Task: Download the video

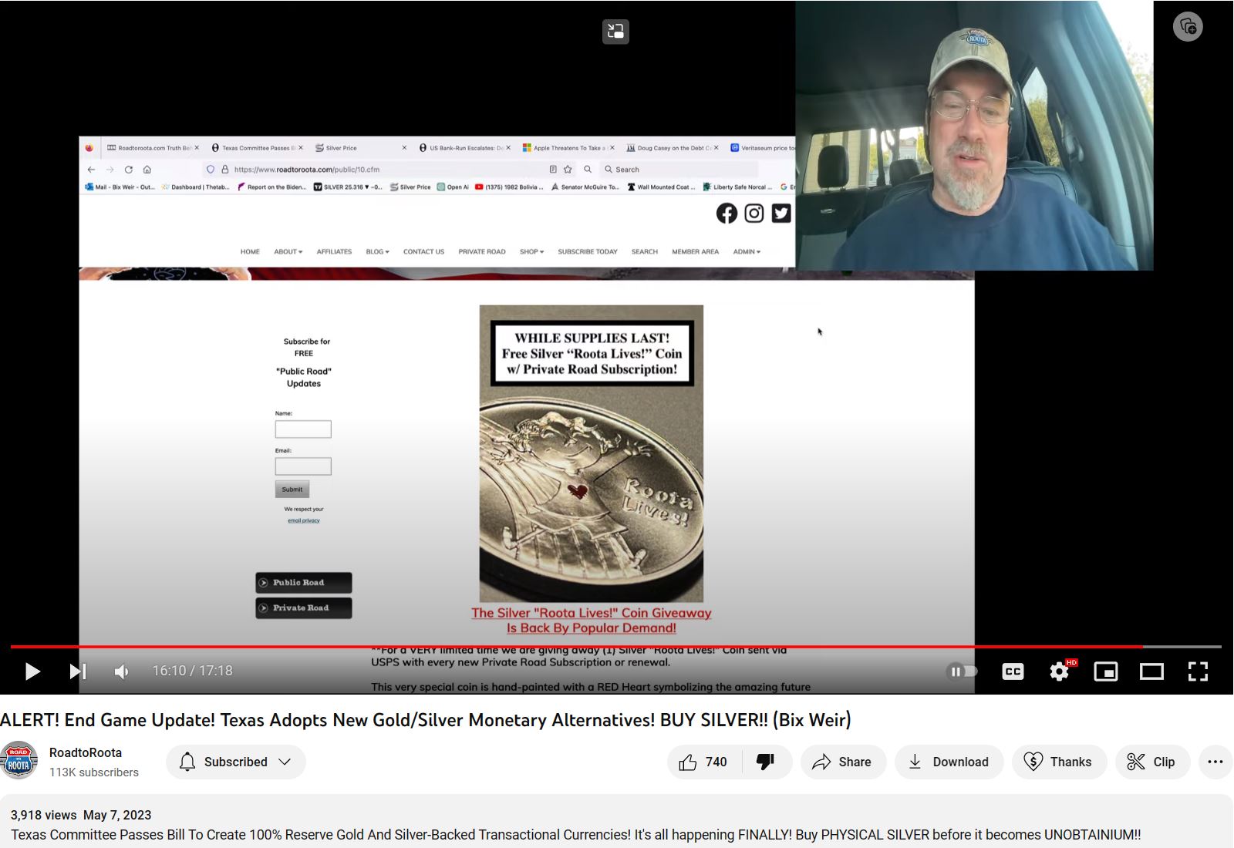Action: click(949, 762)
